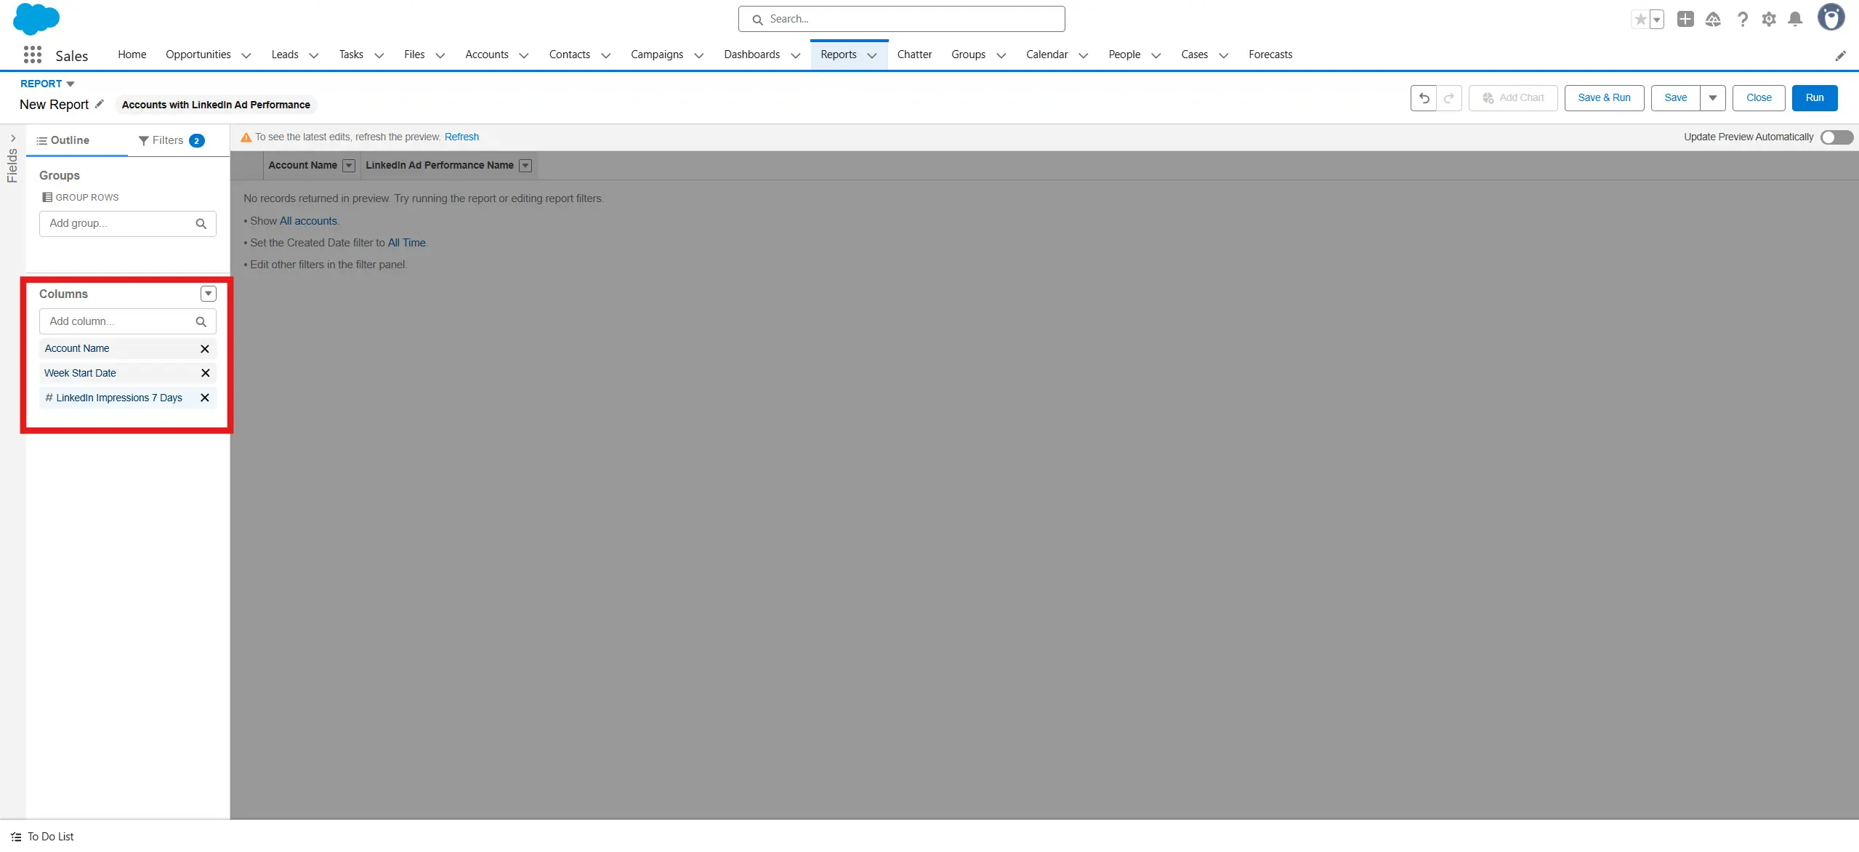Remove LinkedIn Impressions 7 Days column
Viewport: 1859px width, 852px height.
(205, 398)
